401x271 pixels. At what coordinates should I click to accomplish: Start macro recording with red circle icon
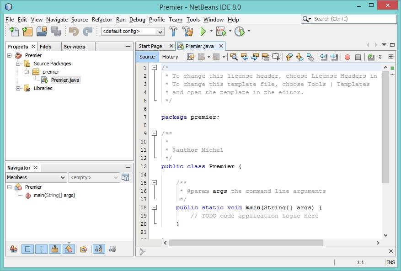pos(348,57)
